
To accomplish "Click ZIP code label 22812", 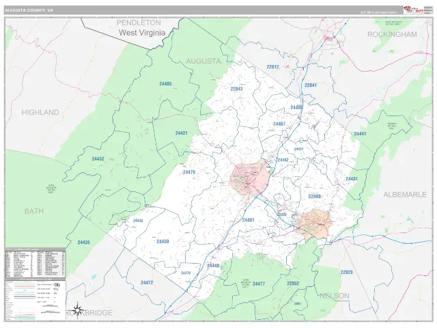I will point(272,67).
